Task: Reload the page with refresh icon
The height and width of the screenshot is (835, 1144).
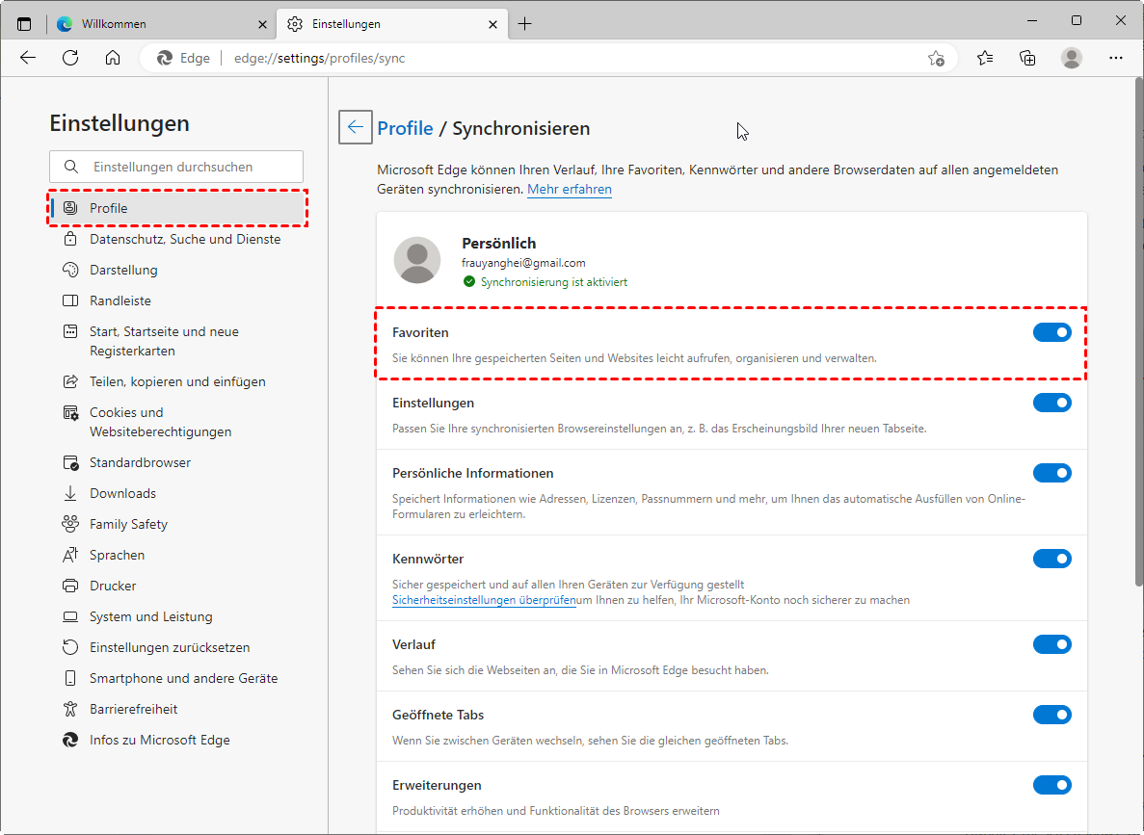Action: [x=70, y=59]
